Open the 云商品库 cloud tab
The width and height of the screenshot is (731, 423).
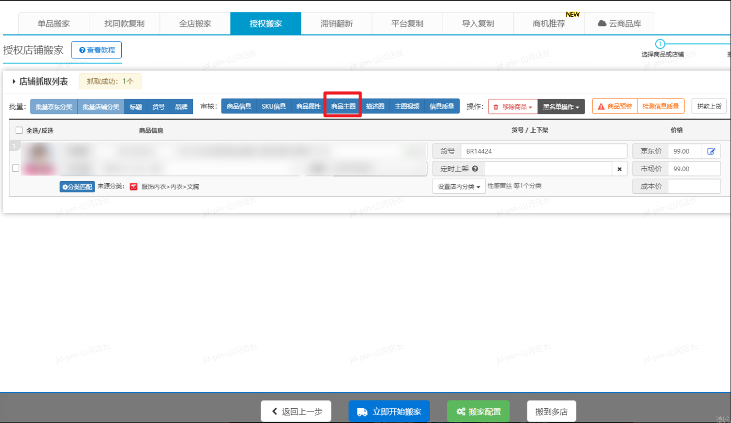coord(619,23)
